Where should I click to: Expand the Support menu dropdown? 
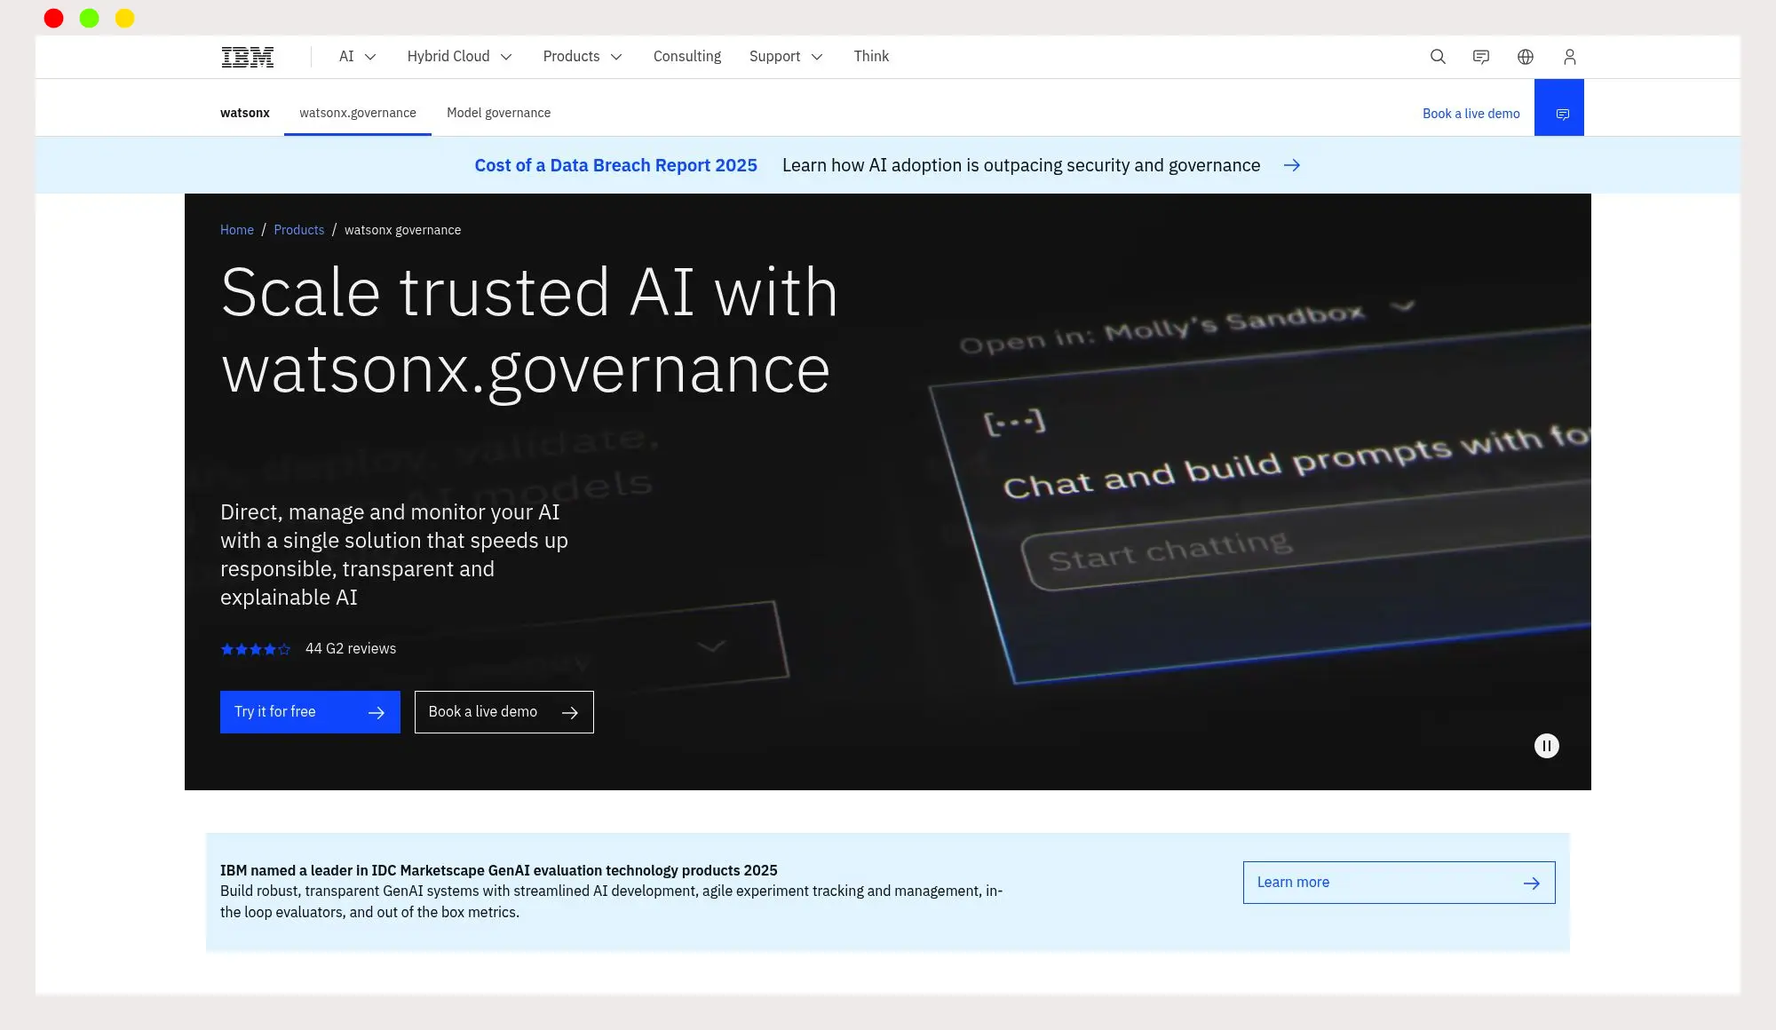point(785,57)
